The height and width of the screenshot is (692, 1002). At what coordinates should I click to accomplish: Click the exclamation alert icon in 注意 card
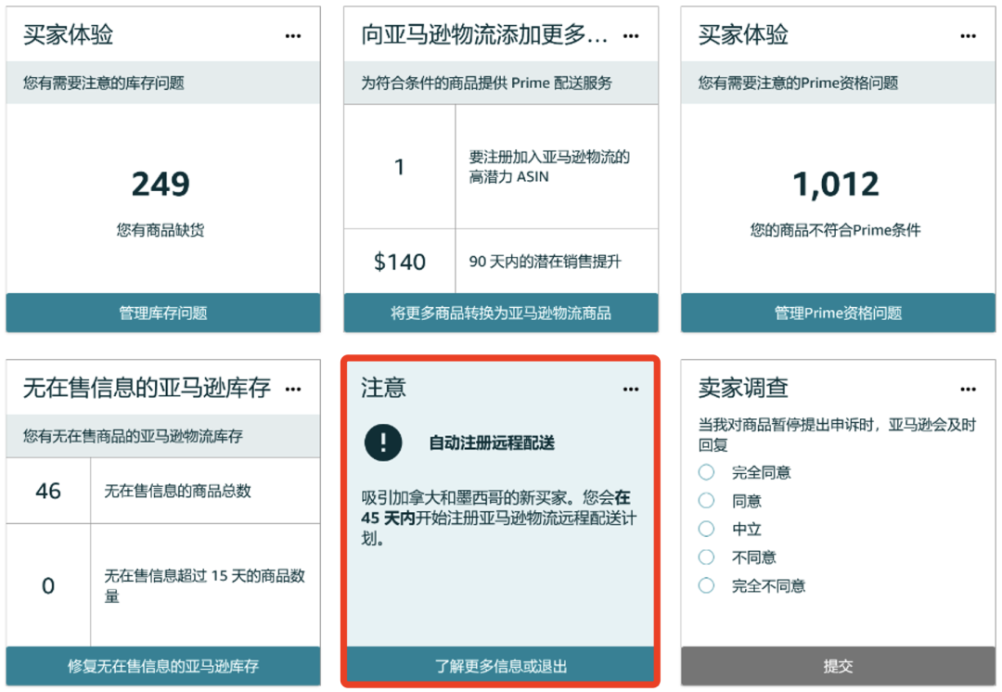click(x=383, y=442)
